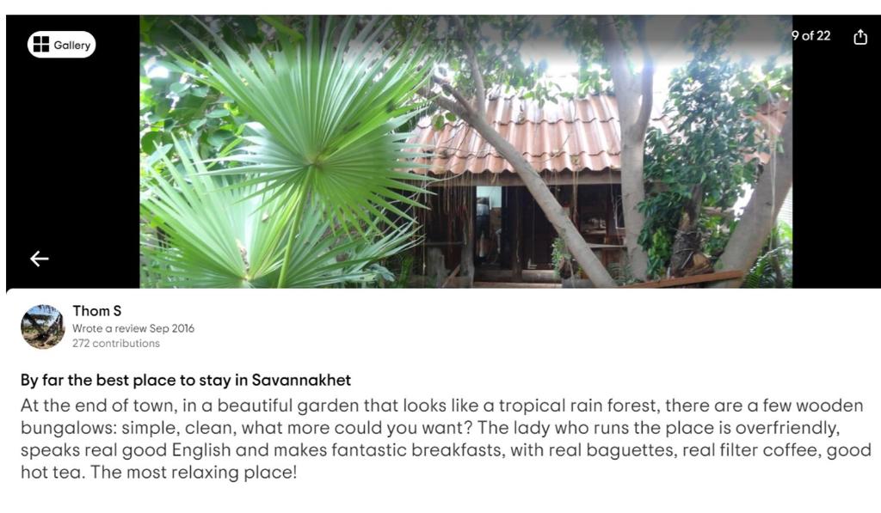
Task: Select "Wrote a review Sep 2016" text
Action: (x=133, y=328)
